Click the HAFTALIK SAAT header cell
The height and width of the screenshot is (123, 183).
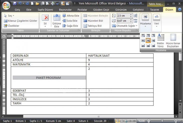[120, 56]
